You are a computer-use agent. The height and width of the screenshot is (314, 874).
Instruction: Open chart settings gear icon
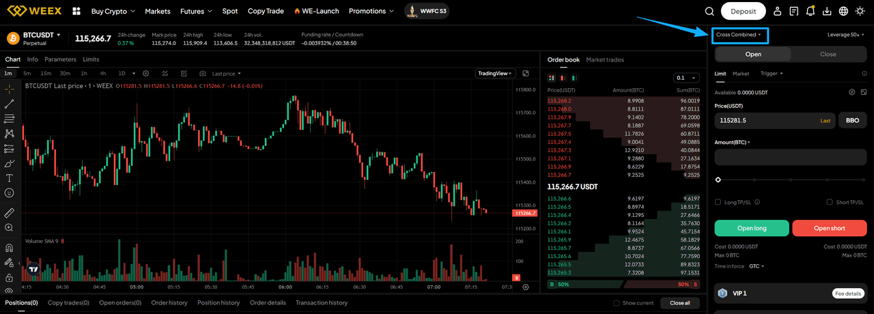[x=165, y=74]
